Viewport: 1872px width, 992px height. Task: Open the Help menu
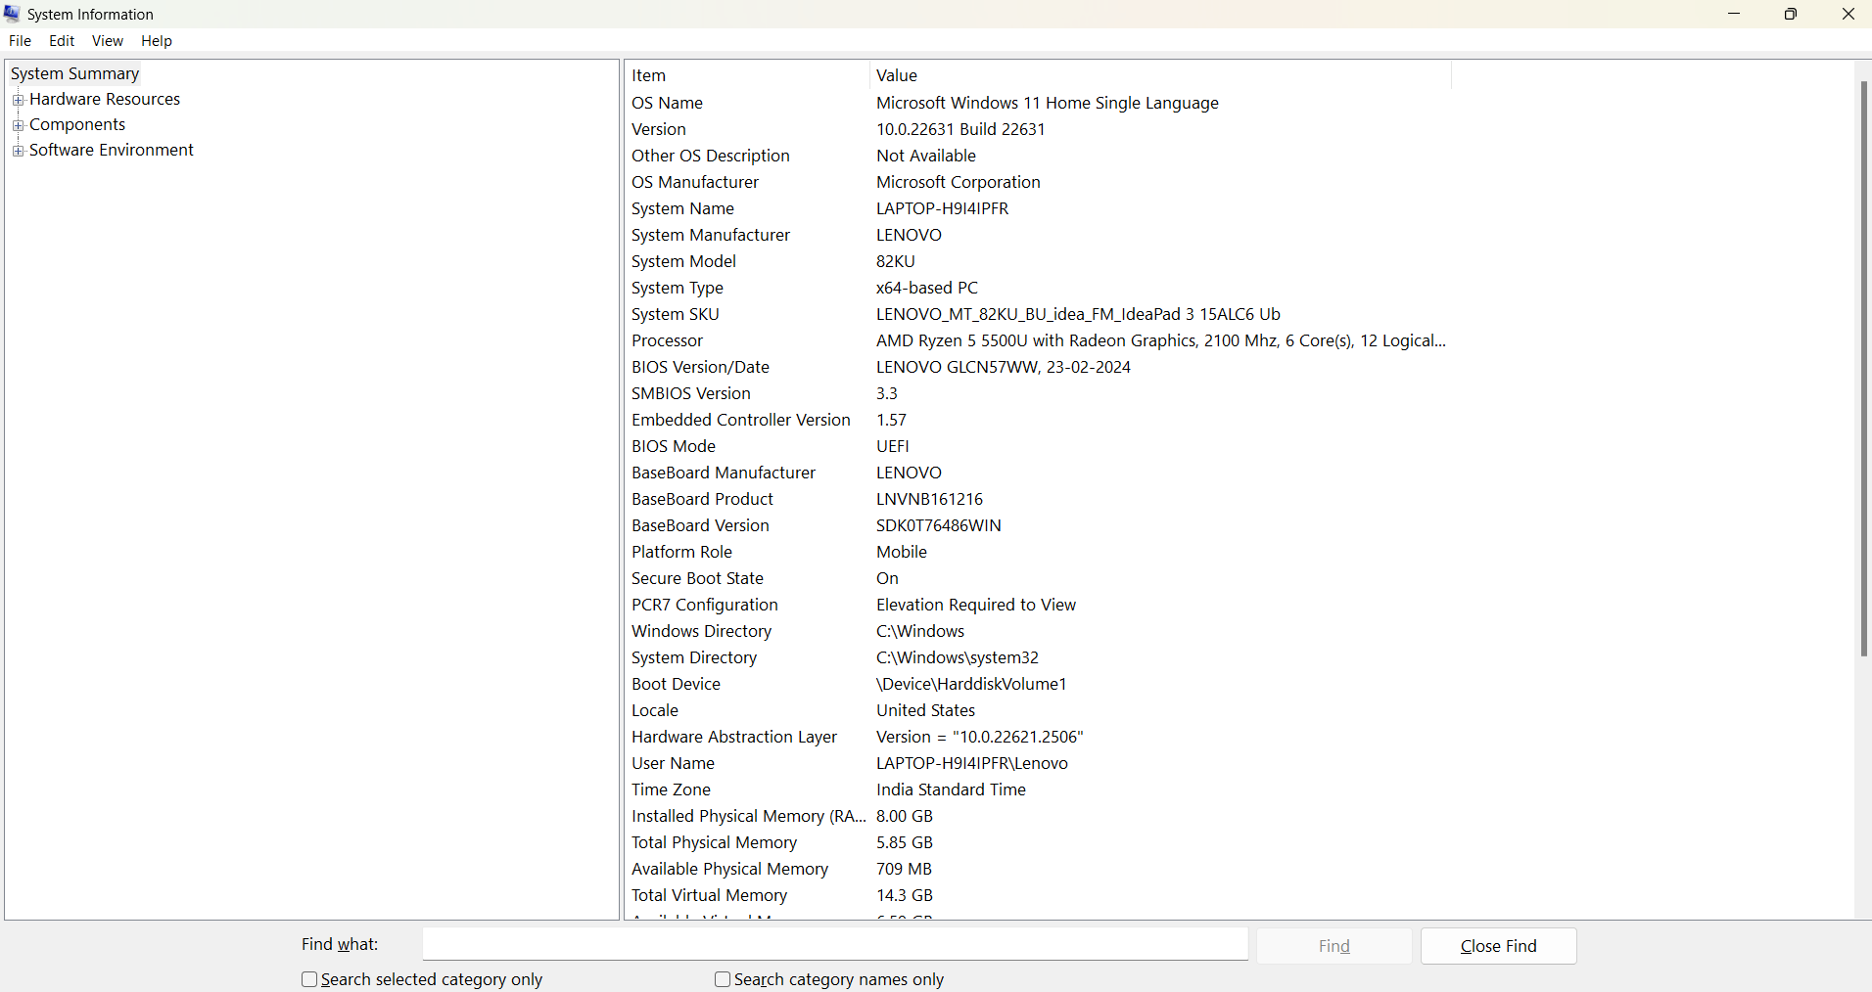[156, 40]
